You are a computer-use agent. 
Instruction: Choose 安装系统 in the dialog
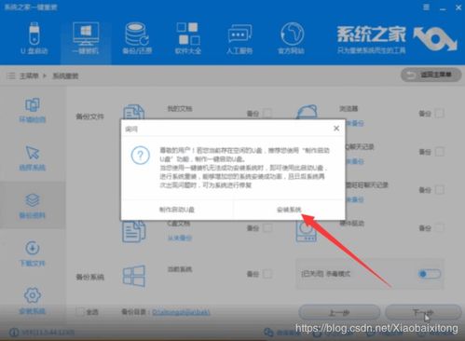point(289,210)
